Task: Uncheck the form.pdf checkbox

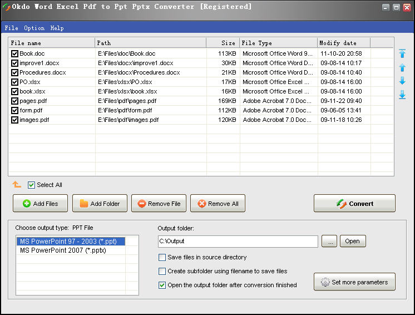Action: pyautogui.click(x=14, y=111)
